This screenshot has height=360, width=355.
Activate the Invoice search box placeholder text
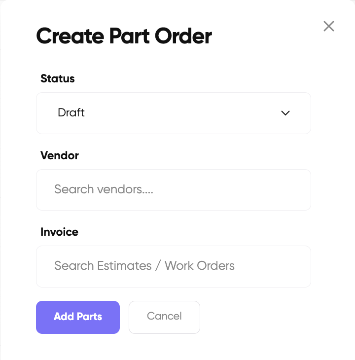144,266
